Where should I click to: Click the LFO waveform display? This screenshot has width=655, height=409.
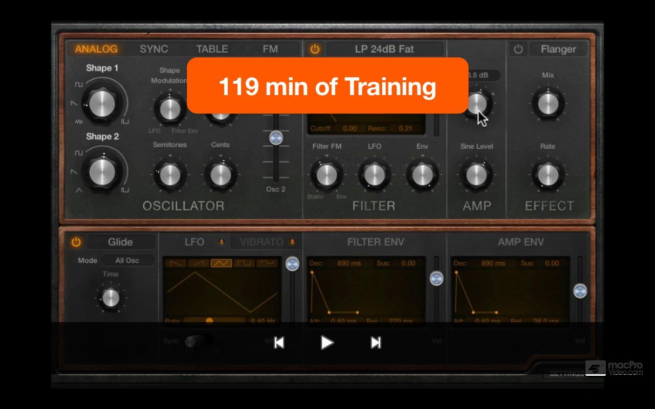pyautogui.click(x=222, y=292)
